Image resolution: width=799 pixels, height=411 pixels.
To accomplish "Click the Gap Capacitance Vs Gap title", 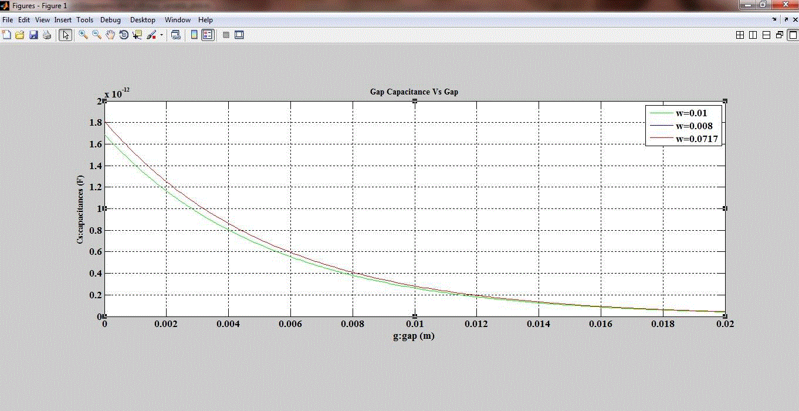I will coord(414,92).
